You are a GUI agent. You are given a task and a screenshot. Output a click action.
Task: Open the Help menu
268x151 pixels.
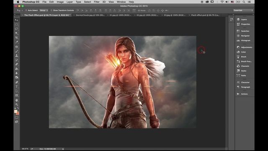[131, 2]
